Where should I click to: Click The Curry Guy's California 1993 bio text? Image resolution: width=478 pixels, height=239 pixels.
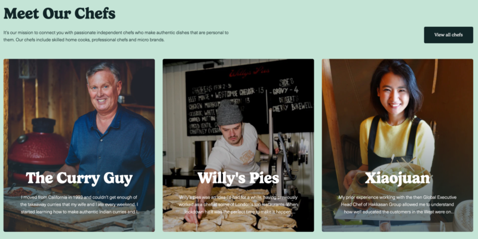79,204
